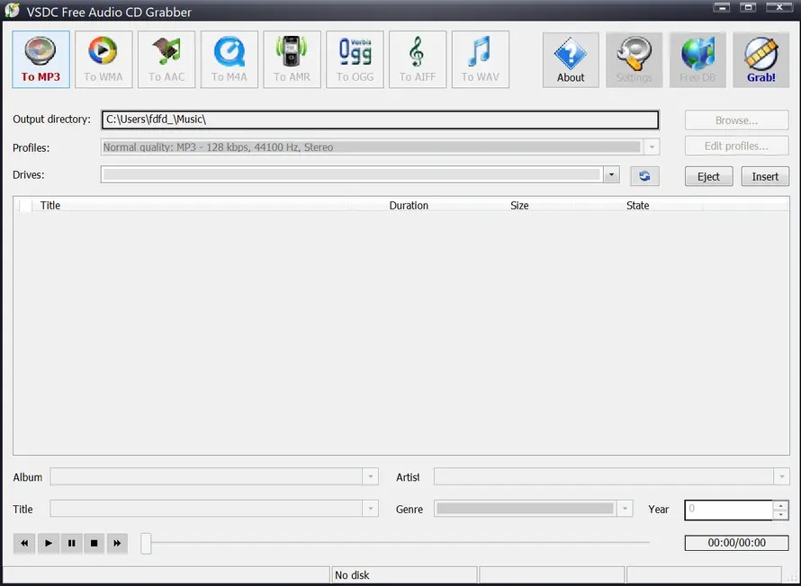Eject the CD tray
801x586 pixels.
(708, 176)
